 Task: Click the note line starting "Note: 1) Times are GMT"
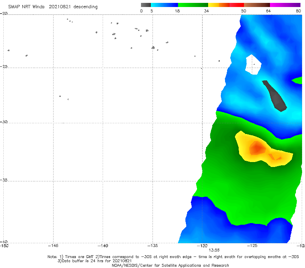pyautogui.click(x=173, y=257)
